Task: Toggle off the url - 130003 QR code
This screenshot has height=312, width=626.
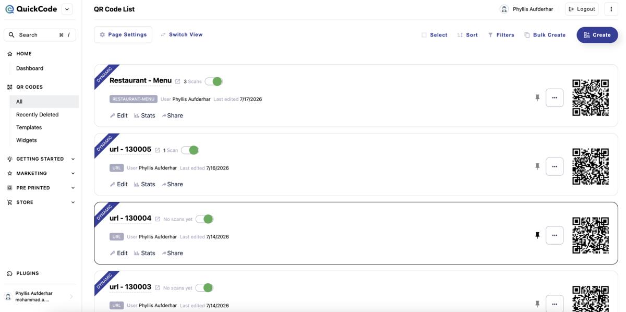Action: [204, 288]
